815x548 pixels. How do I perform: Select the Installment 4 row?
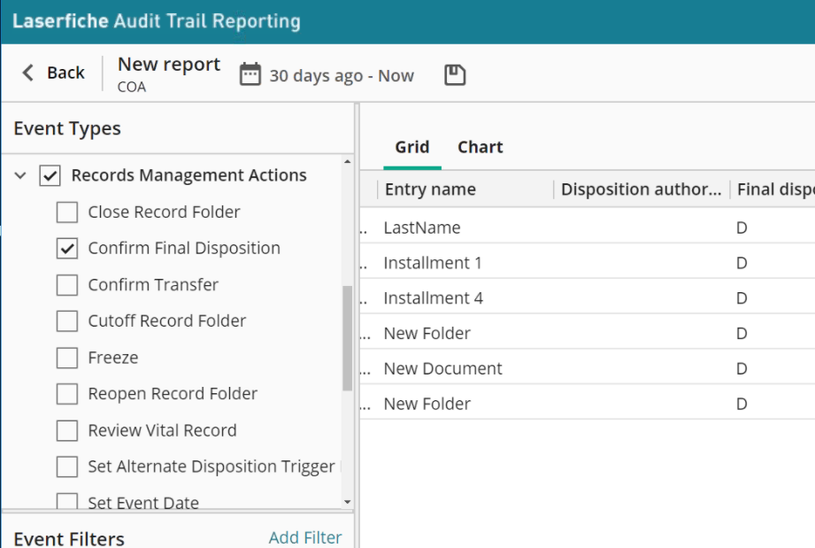588,298
